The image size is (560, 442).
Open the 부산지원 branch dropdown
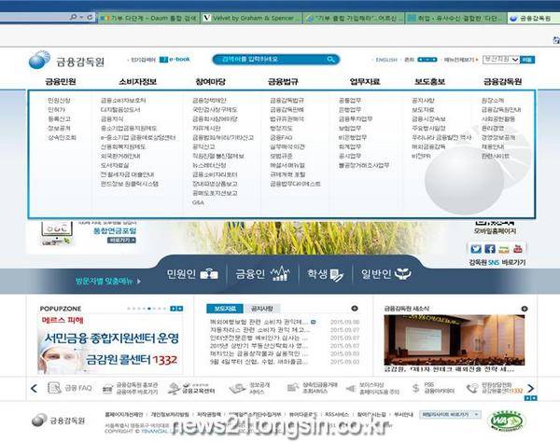point(500,60)
